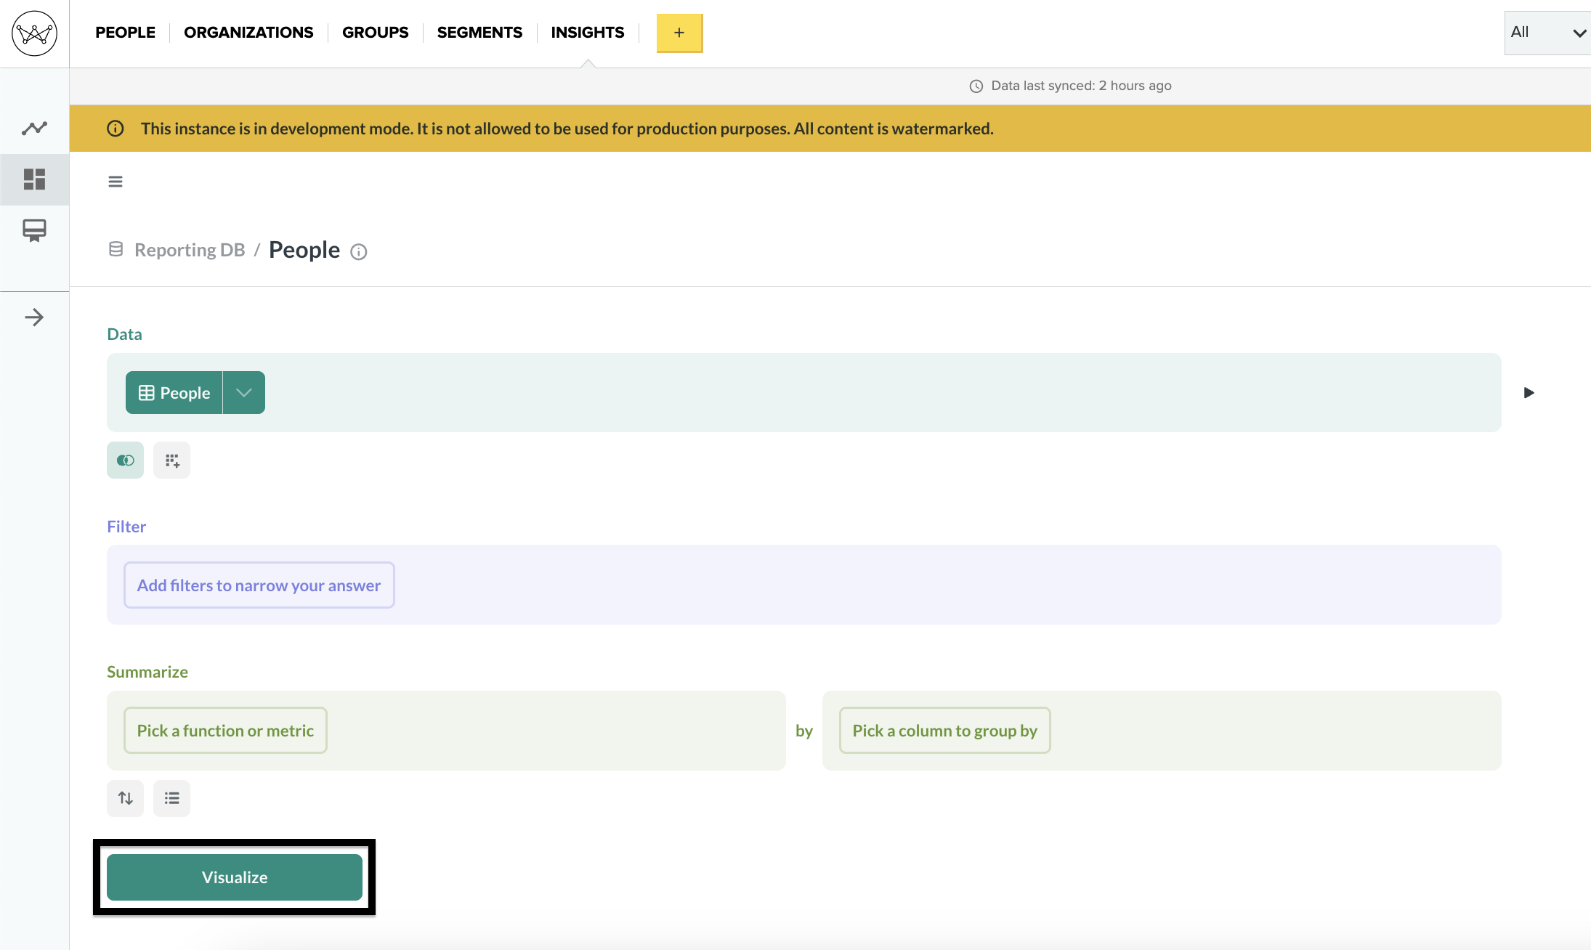Go to the PEOPLE menu item
This screenshot has height=950, width=1591.
pyautogui.click(x=126, y=33)
